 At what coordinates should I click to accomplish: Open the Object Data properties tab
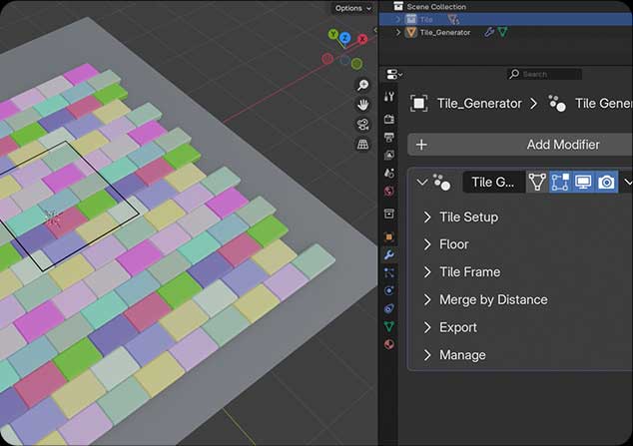389,326
